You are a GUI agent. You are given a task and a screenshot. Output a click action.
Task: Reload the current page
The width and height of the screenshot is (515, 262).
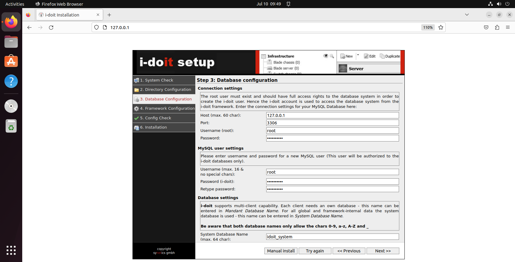tap(51, 28)
